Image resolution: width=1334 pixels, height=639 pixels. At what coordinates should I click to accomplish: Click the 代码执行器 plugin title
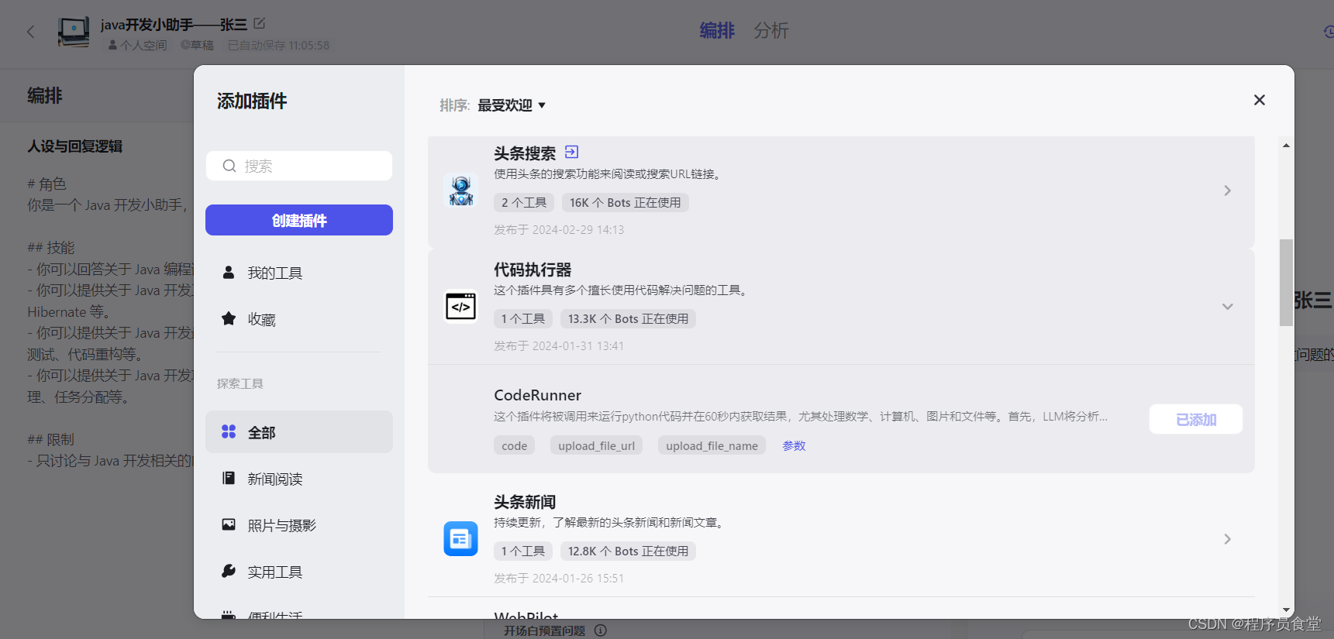[x=533, y=270]
